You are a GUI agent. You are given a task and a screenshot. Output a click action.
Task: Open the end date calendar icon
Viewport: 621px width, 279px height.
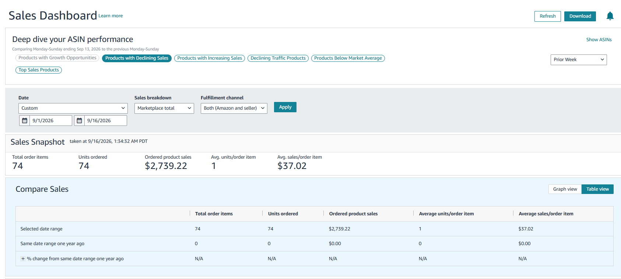(79, 120)
